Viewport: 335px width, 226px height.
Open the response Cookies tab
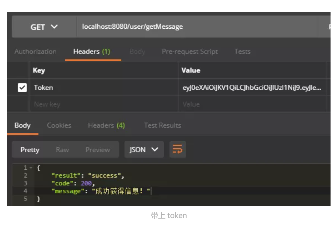59,125
